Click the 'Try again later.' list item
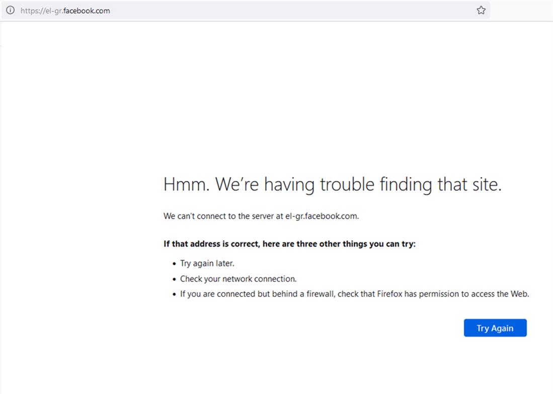This screenshot has width=553, height=394. point(207,263)
